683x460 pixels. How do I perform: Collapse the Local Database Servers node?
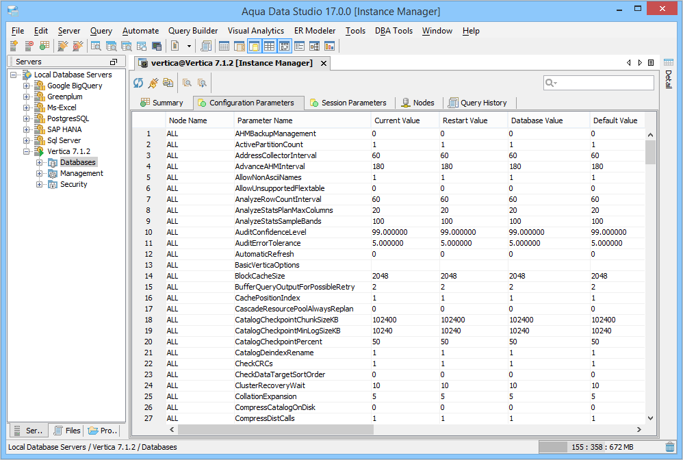14,75
